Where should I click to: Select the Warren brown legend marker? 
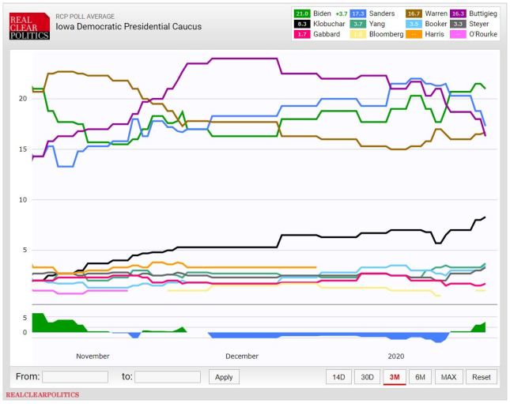[415, 14]
